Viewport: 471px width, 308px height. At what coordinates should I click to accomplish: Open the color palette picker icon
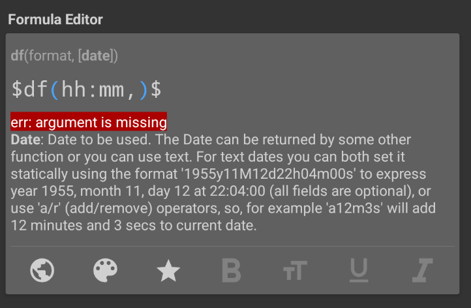pyautogui.click(x=105, y=270)
